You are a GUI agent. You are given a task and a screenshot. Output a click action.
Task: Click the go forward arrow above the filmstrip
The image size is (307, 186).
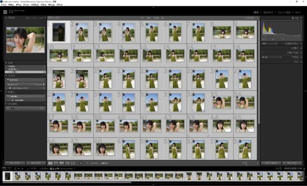pyautogui.click(x=22, y=169)
